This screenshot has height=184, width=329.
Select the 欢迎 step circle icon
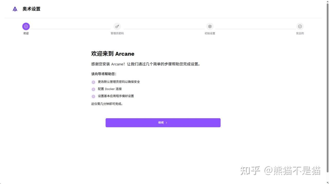(x=26, y=26)
